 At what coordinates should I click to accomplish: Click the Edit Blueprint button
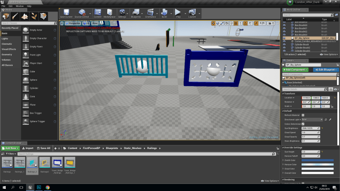coord(326,70)
